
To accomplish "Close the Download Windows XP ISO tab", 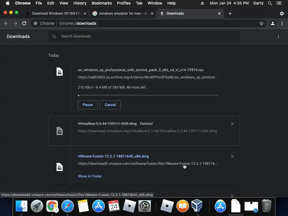I will 85,13.
